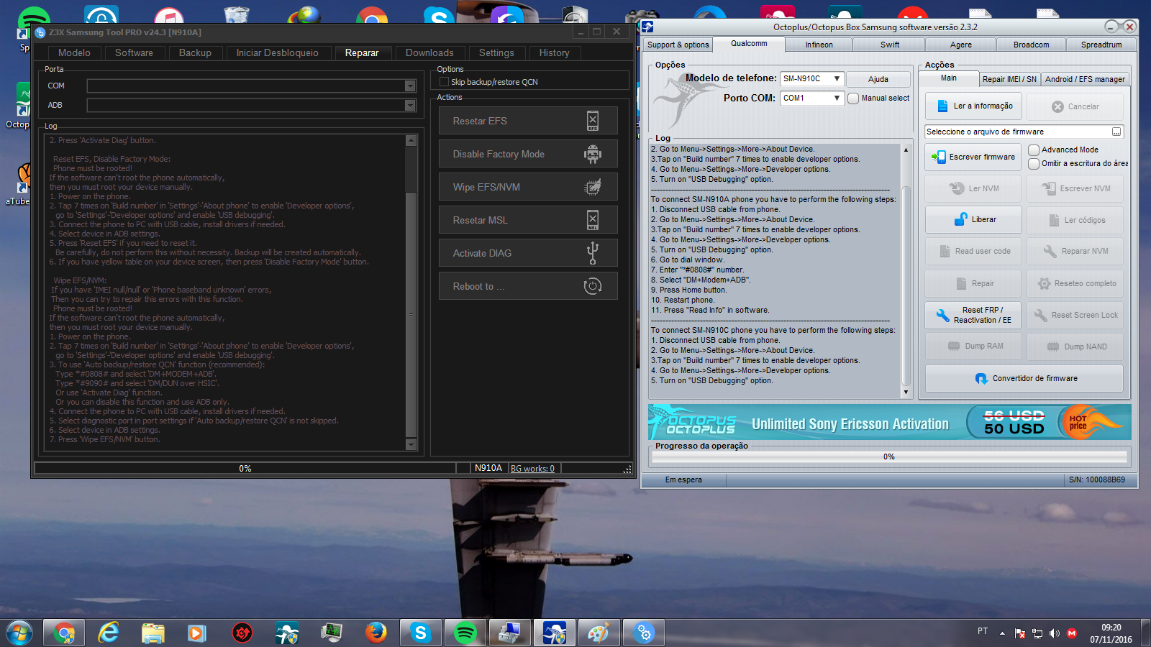Click the Repair button in Octoplus

tap(973, 283)
